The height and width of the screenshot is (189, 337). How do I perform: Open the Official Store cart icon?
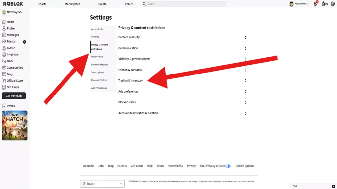point(4,81)
